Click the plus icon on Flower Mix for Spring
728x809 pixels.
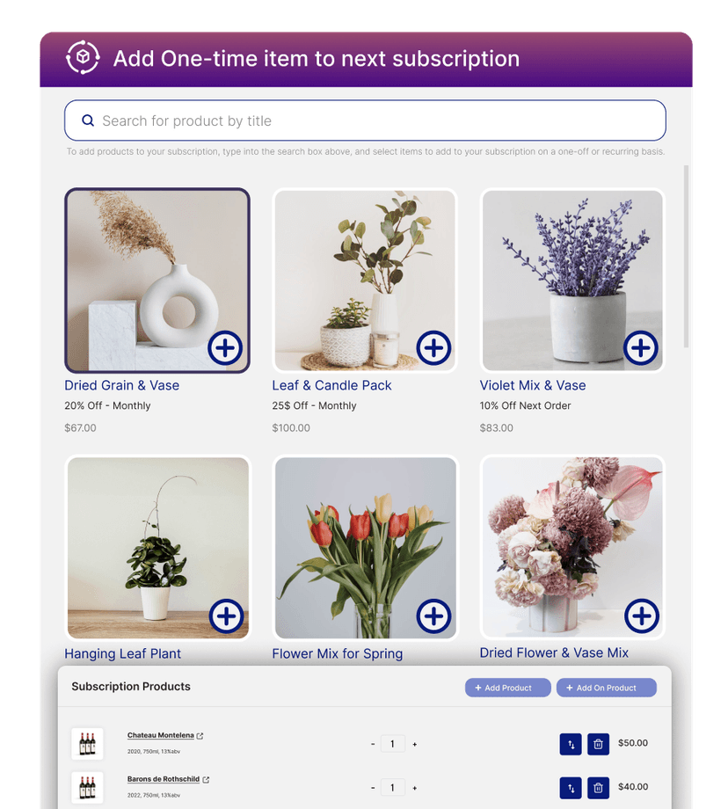(x=433, y=616)
